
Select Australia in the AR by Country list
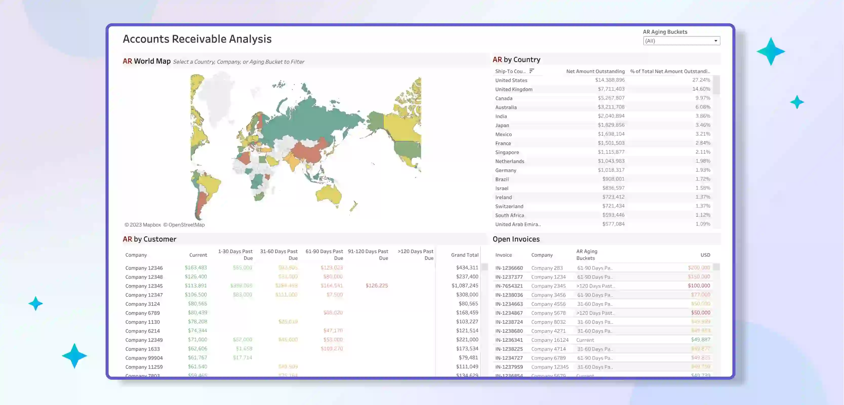(x=506, y=107)
